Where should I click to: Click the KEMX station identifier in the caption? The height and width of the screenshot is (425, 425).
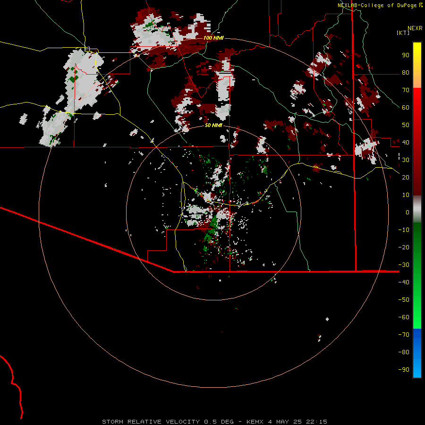pyautogui.click(x=255, y=422)
